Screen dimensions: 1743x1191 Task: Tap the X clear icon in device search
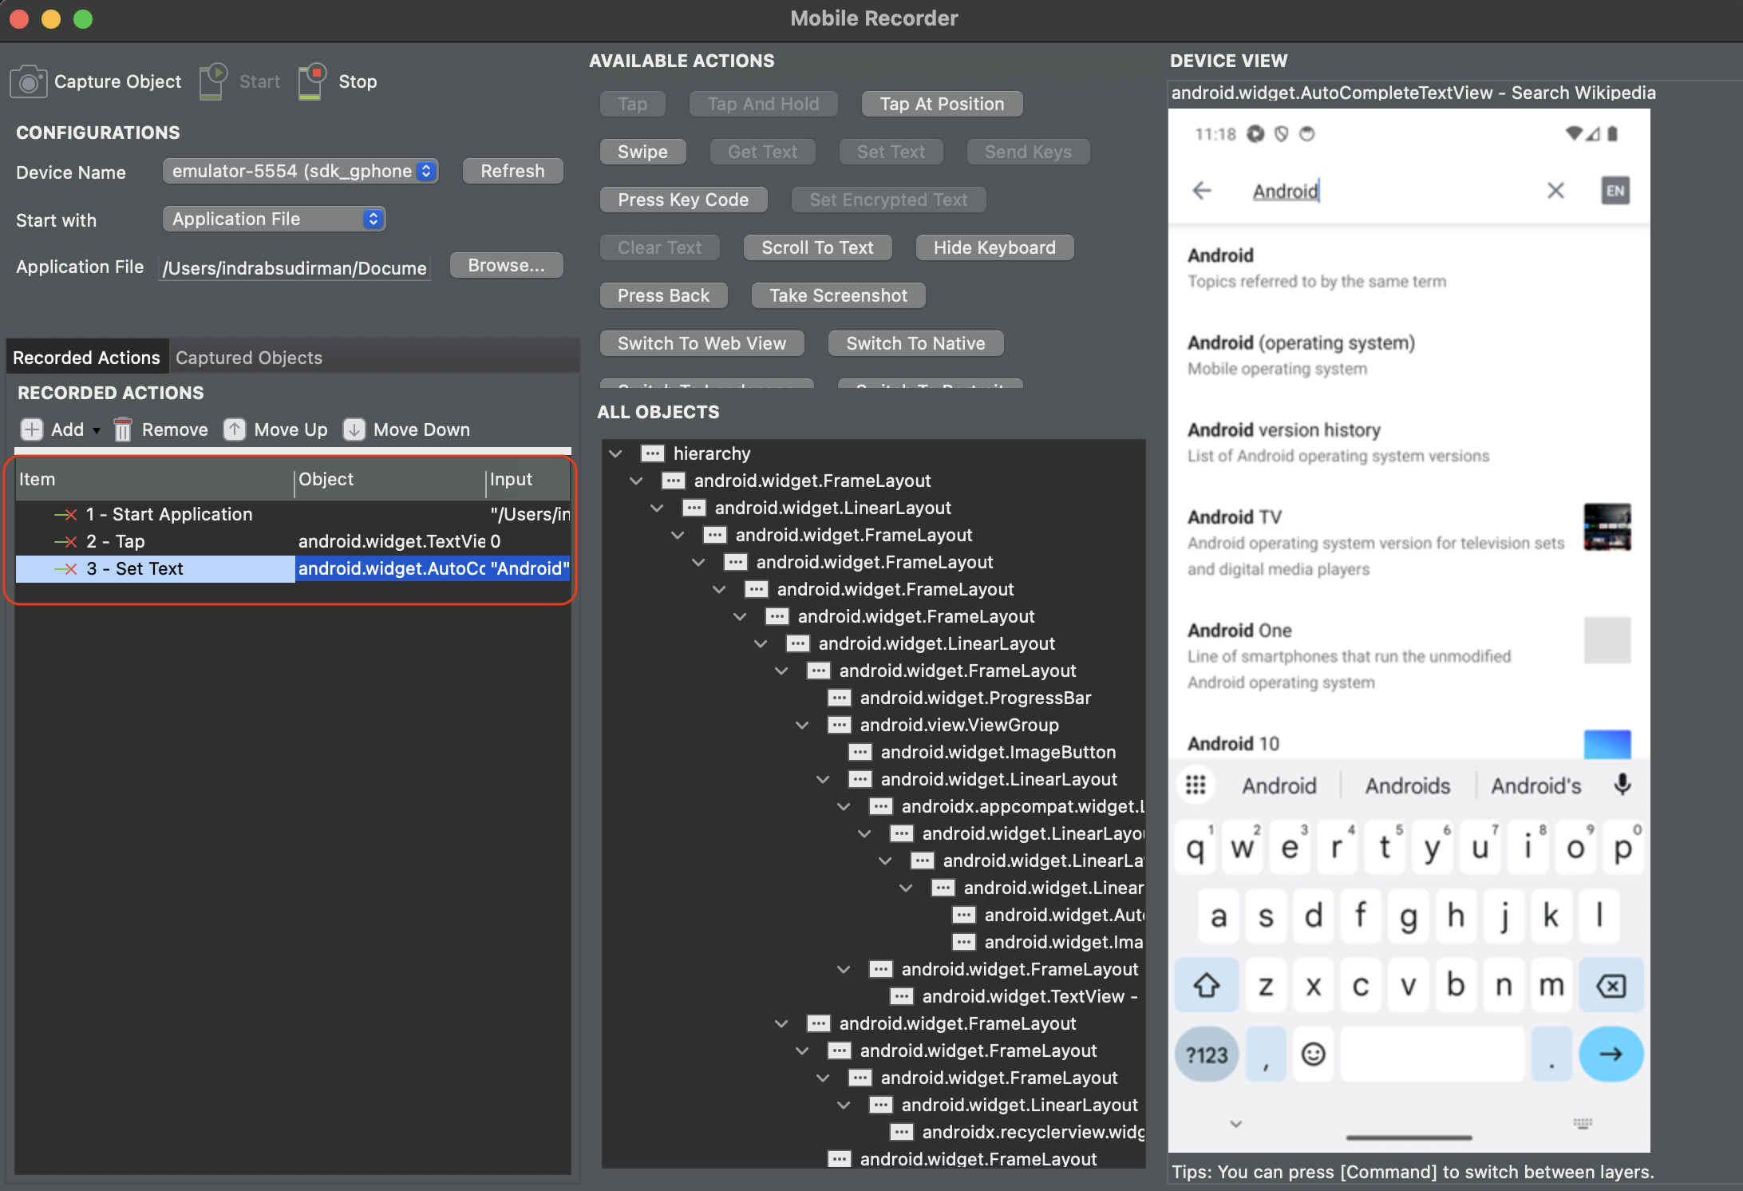point(1555,191)
